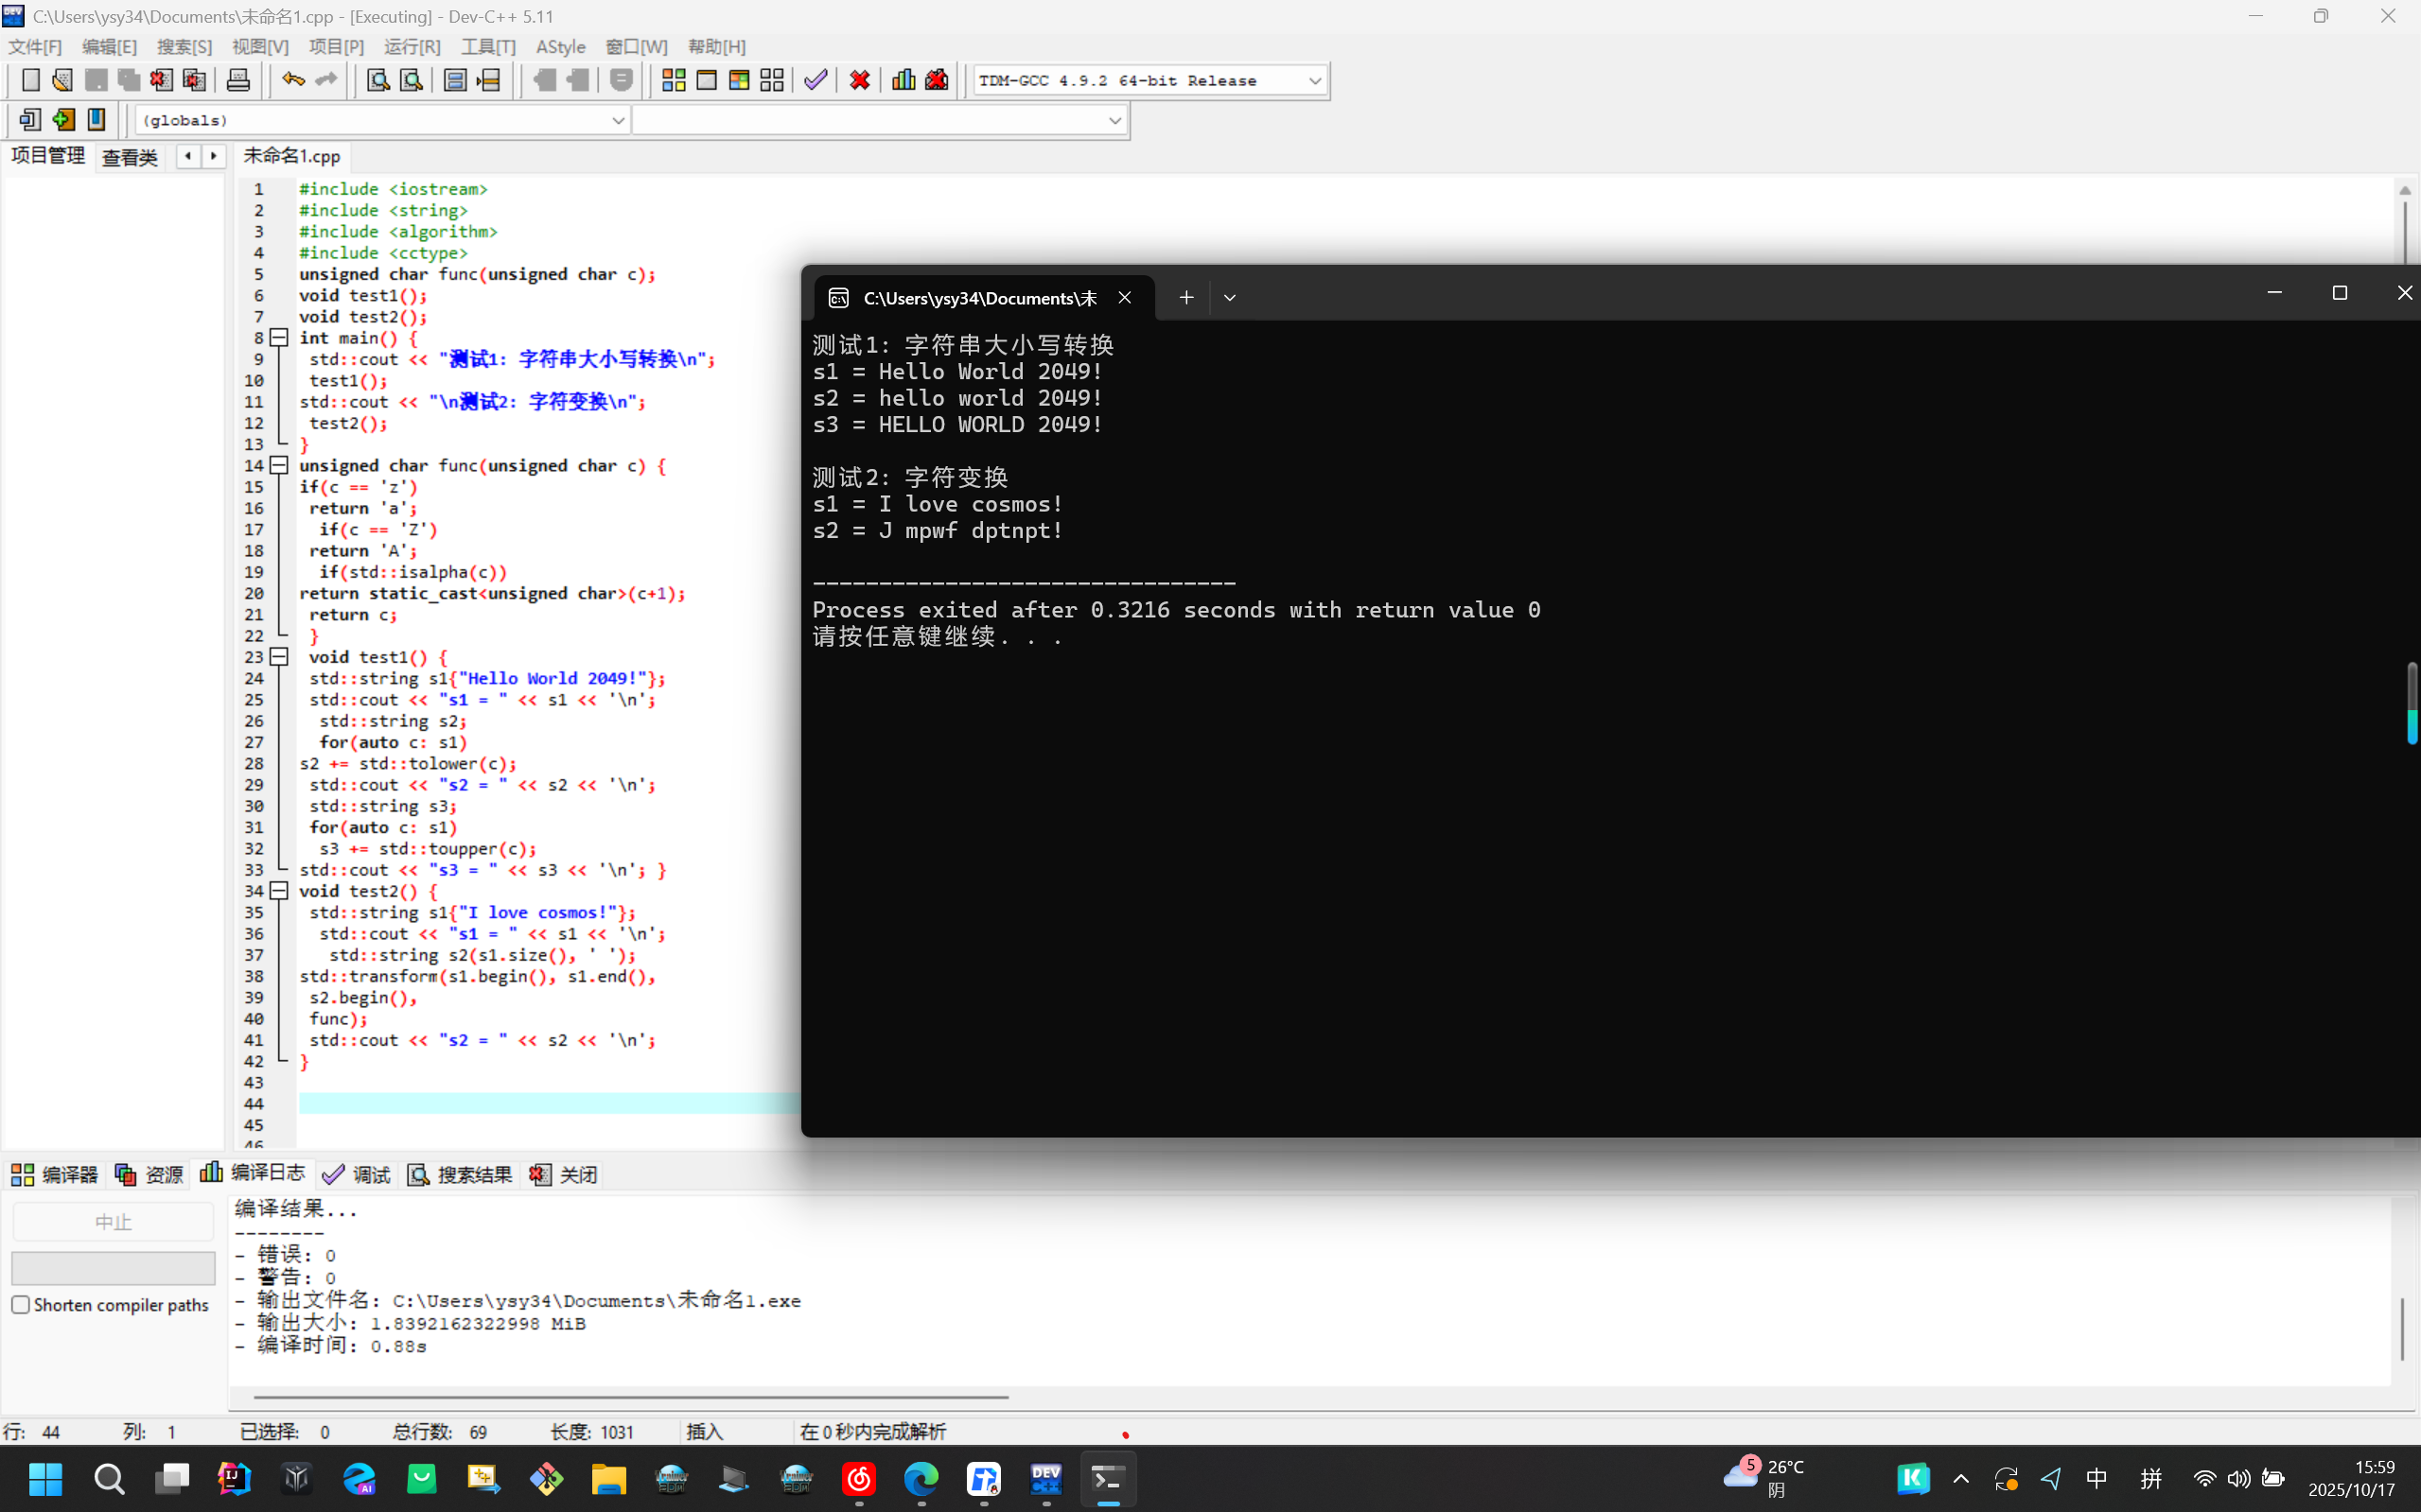Click the terminal scrollbar thumb

click(x=2411, y=703)
